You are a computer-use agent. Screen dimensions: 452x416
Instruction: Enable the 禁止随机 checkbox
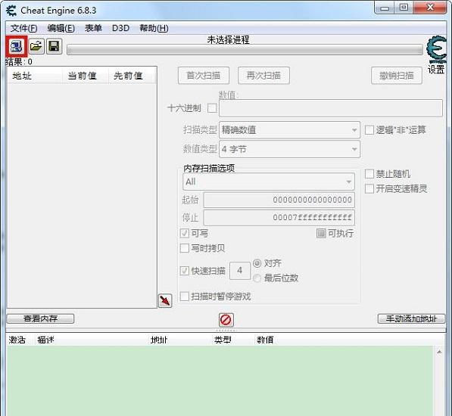point(369,174)
